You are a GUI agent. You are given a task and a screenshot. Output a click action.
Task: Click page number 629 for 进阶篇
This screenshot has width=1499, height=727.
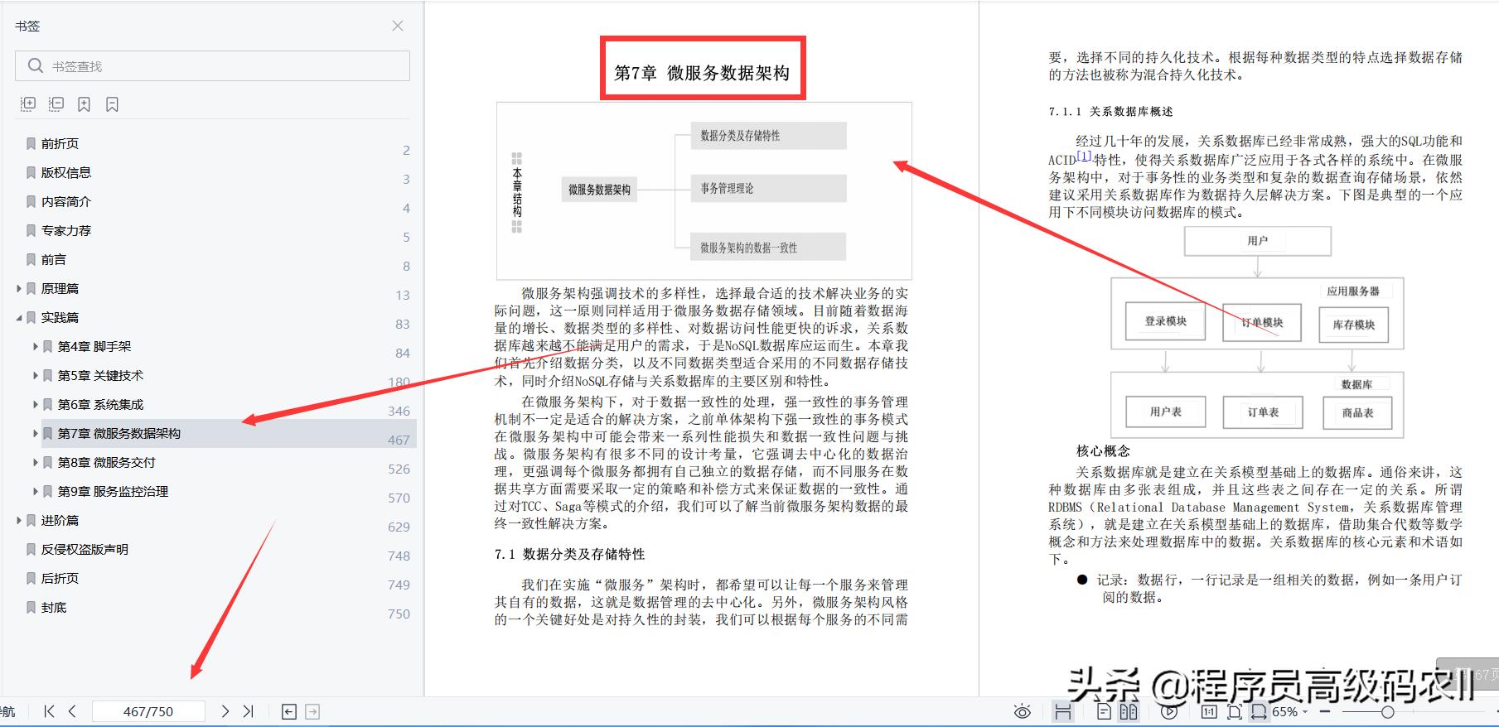(x=399, y=527)
